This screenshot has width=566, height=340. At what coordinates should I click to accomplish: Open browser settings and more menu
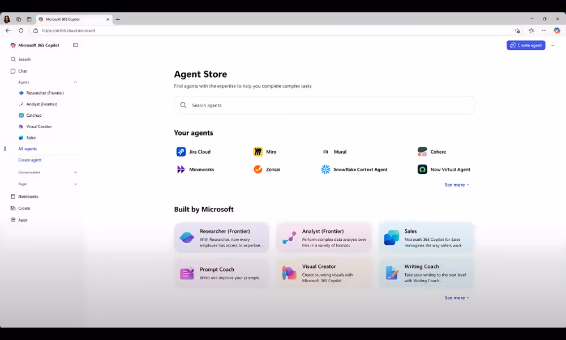tap(544, 31)
